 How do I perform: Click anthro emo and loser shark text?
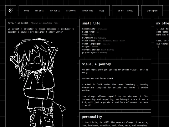click(x=98, y=78)
